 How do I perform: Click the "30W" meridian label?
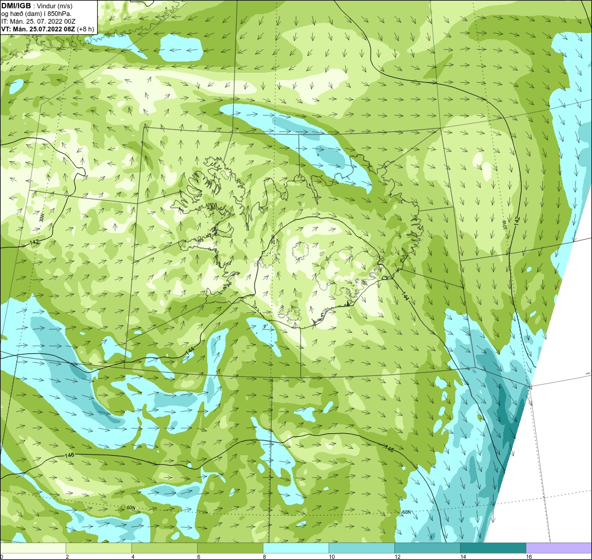pyautogui.click(x=41, y=218)
